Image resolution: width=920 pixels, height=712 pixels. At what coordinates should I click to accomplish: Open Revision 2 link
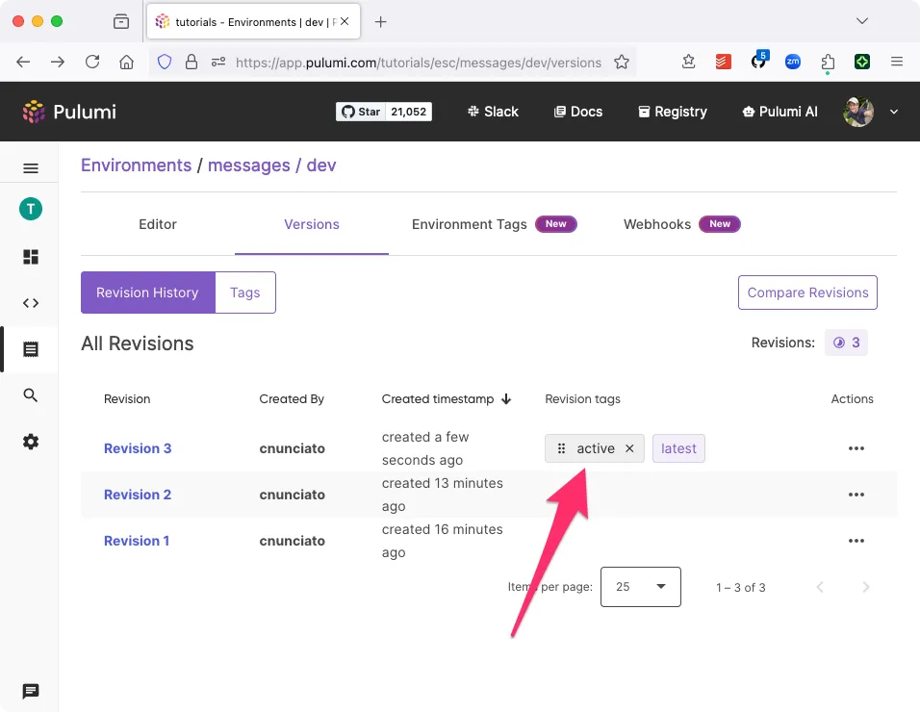[138, 495]
